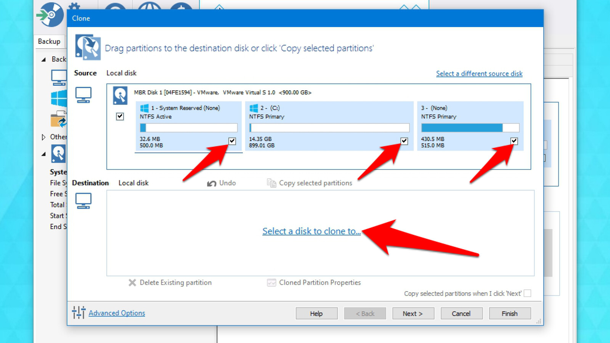Click the Undo arrow icon
The width and height of the screenshot is (610, 343).
point(212,183)
